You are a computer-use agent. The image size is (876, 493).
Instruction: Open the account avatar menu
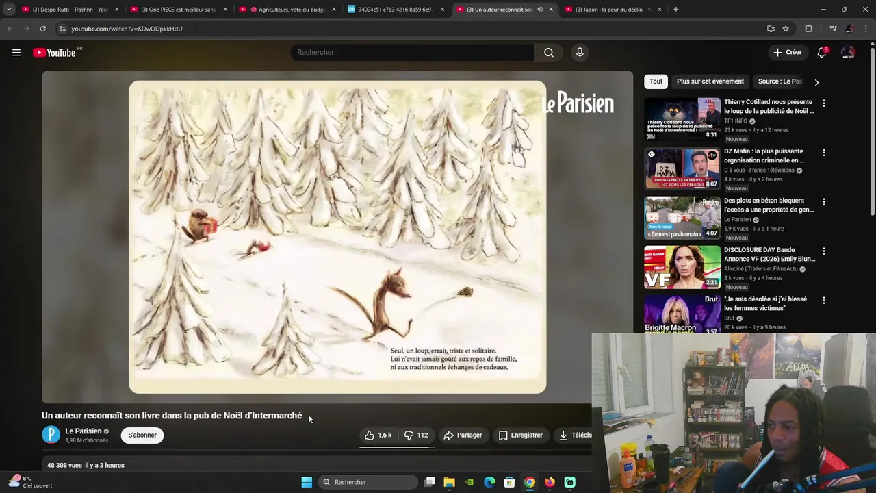click(848, 53)
